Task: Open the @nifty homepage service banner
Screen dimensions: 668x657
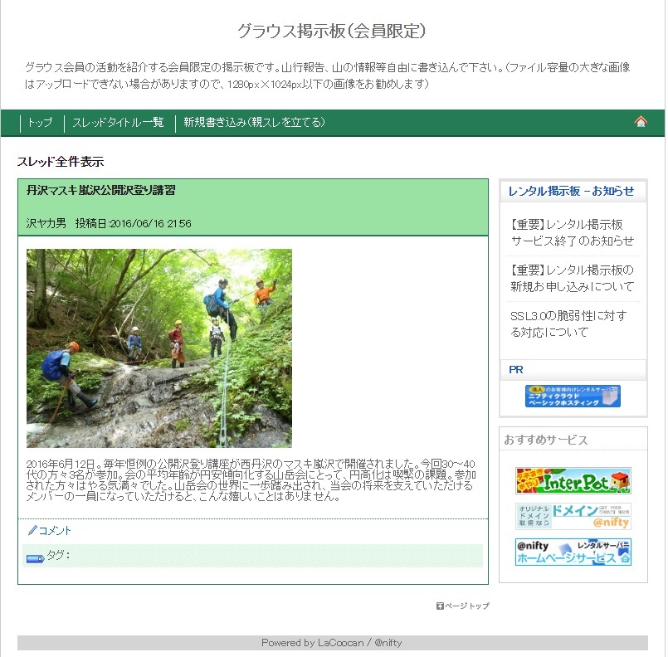Action: coord(573,552)
